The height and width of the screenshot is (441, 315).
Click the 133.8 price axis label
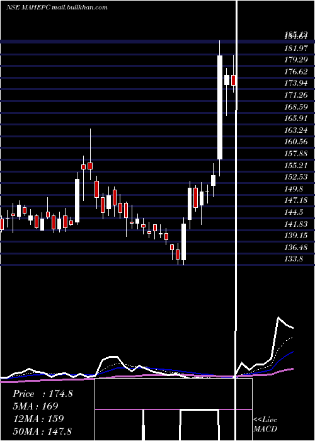(294, 259)
